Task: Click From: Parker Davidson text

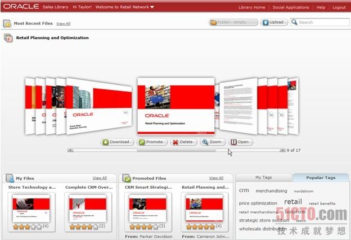Action: (148, 237)
